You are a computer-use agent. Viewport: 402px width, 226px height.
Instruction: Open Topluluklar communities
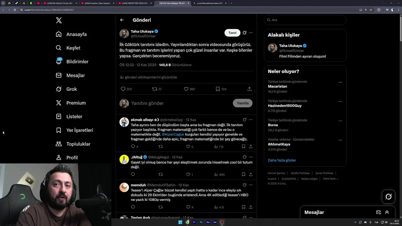73,144
